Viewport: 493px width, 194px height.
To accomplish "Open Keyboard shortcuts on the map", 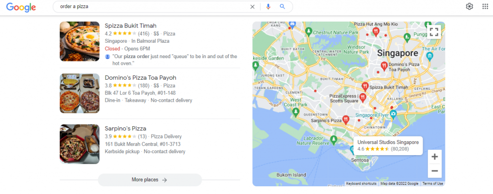I will click(361, 183).
